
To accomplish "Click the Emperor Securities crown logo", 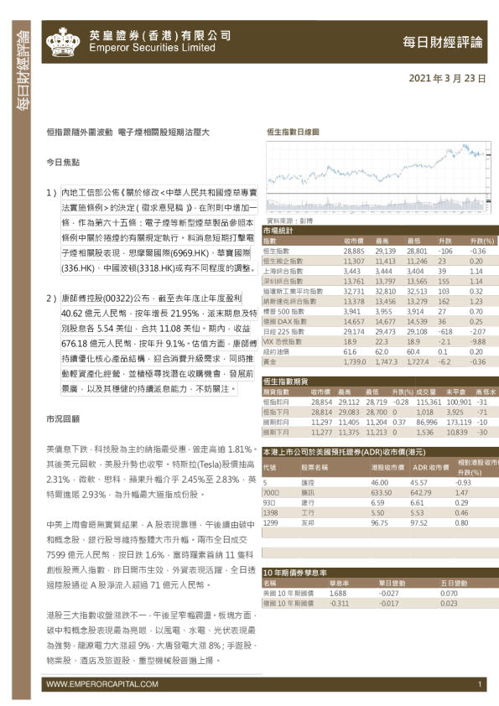I will 63,42.
